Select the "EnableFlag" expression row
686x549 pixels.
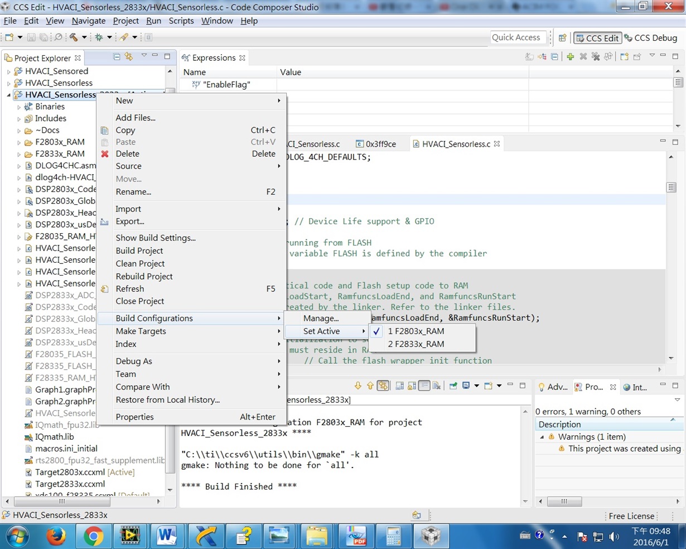click(226, 84)
